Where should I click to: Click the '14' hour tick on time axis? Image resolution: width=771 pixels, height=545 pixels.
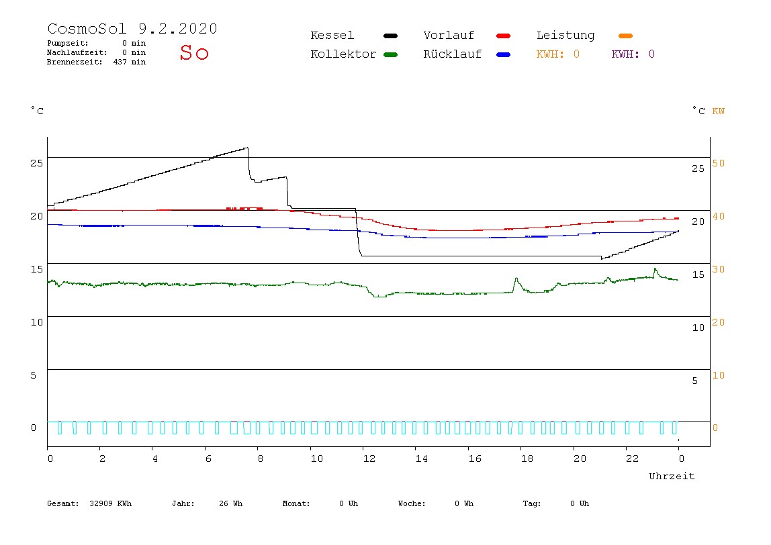[x=421, y=458]
